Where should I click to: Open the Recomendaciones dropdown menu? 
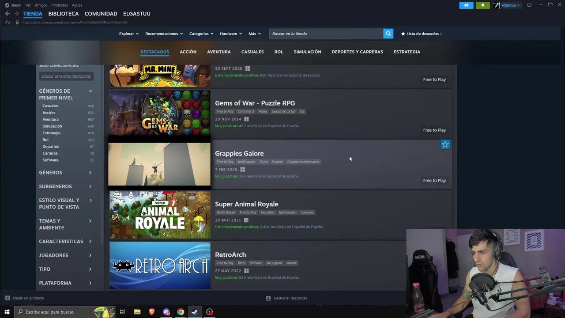pyautogui.click(x=164, y=34)
